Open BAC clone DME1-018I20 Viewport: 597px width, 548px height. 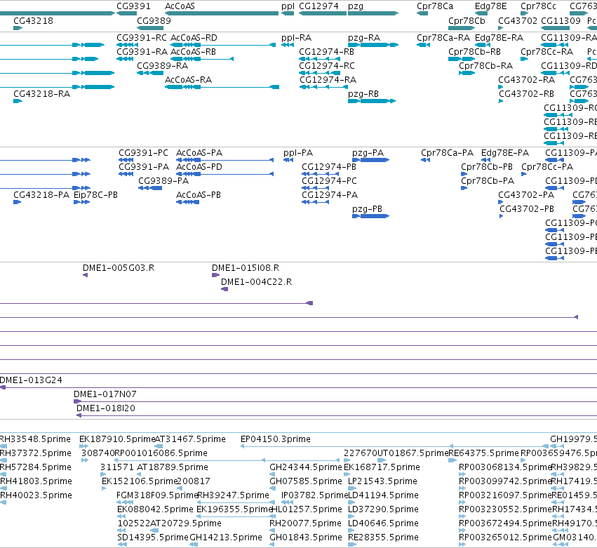106,408
